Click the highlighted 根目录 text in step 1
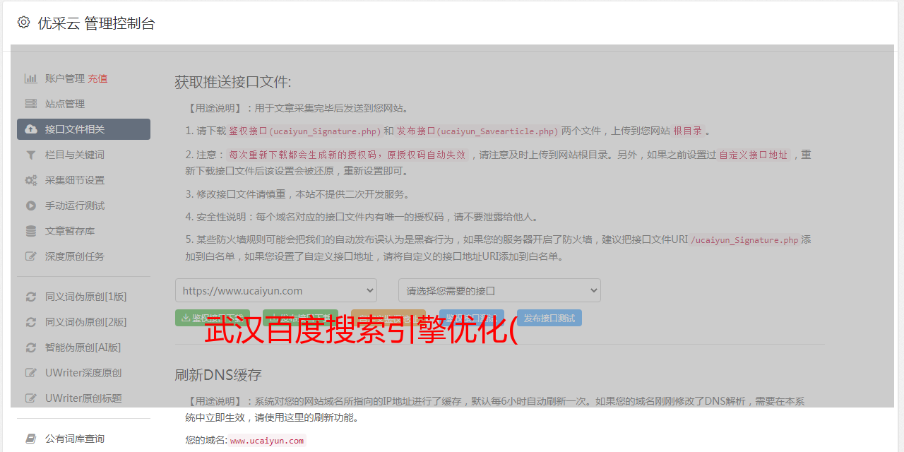The width and height of the screenshot is (904, 452). coord(688,131)
